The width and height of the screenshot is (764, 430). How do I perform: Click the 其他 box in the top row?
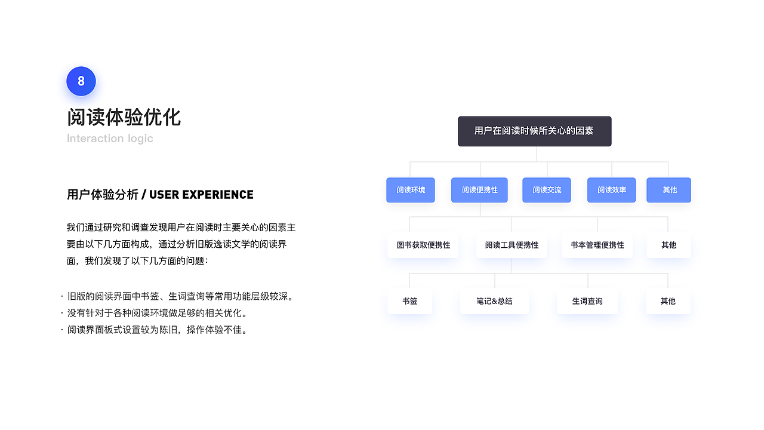pos(668,189)
